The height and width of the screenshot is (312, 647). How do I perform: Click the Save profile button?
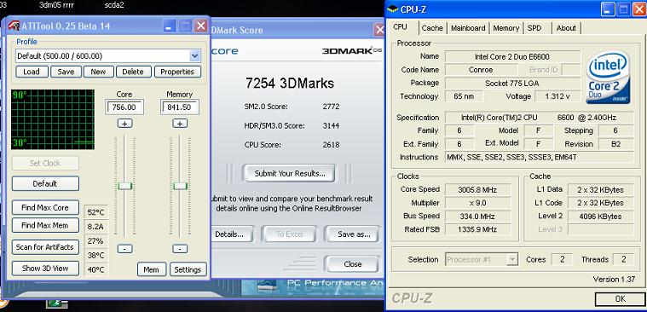(66, 72)
